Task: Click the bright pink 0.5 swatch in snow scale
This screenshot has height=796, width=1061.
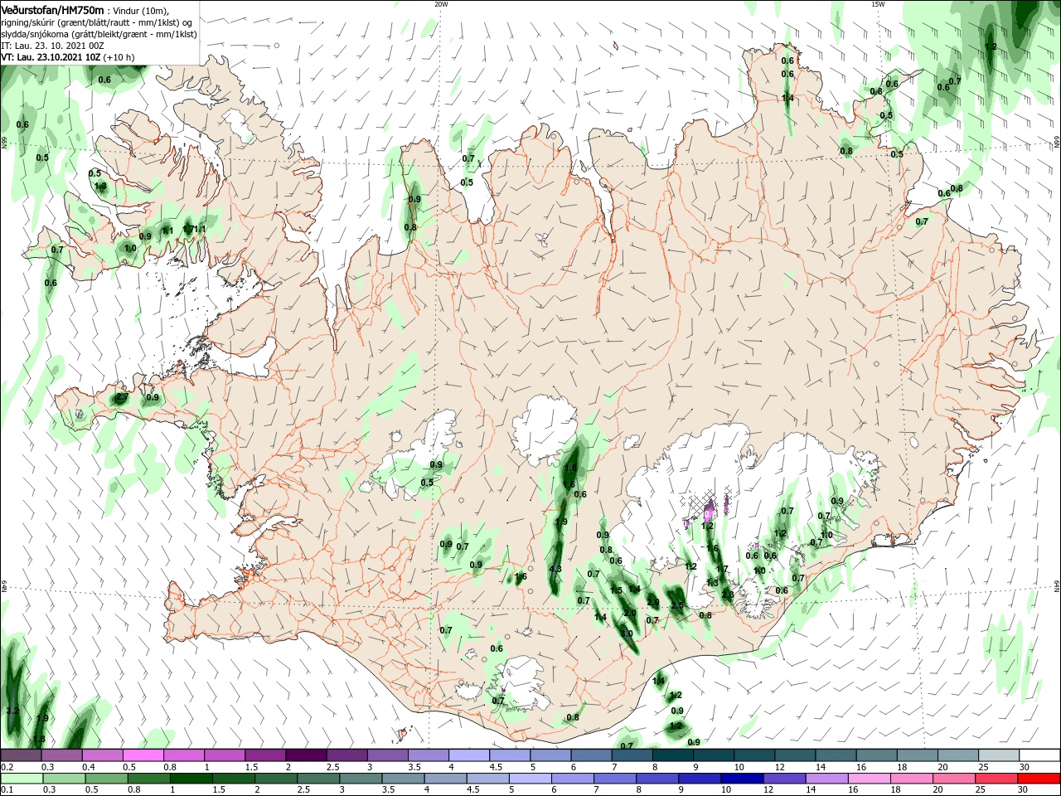Action: pyautogui.click(x=143, y=755)
